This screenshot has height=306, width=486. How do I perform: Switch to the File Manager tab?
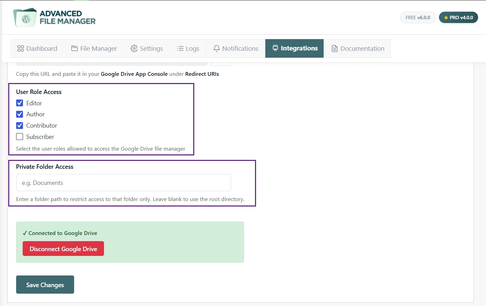[94, 48]
